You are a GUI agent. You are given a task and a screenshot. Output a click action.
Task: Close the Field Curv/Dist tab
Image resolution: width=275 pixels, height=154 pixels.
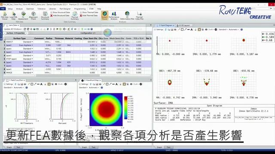[24, 80]
